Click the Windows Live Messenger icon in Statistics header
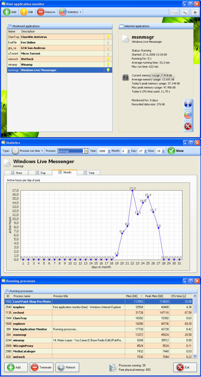The image size is (201, 377). pyautogui.click(x=7, y=163)
